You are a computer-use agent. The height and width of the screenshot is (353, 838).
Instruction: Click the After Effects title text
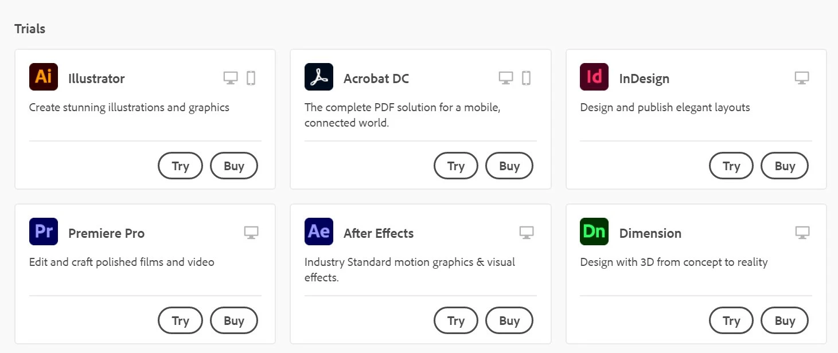pyautogui.click(x=379, y=233)
